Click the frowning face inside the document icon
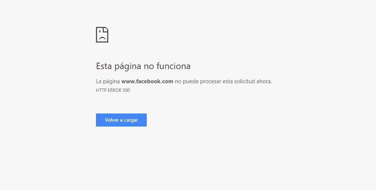The height and width of the screenshot is (190, 376). pyautogui.click(x=102, y=36)
